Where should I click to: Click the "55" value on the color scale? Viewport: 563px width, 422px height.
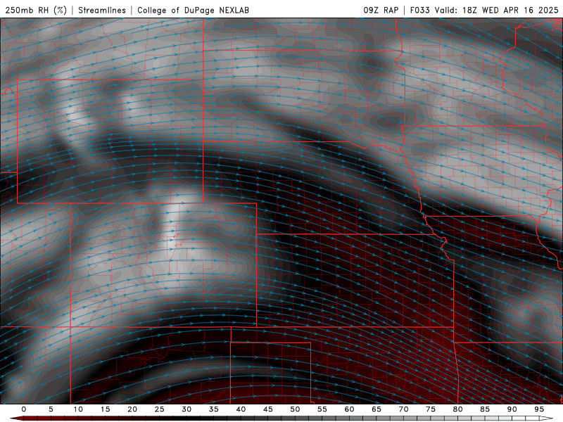[322, 409]
